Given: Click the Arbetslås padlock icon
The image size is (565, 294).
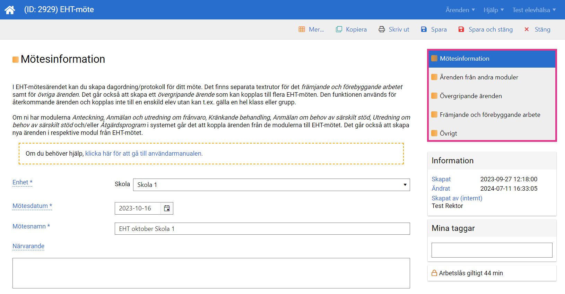Looking at the screenshot, I should 434,273.
